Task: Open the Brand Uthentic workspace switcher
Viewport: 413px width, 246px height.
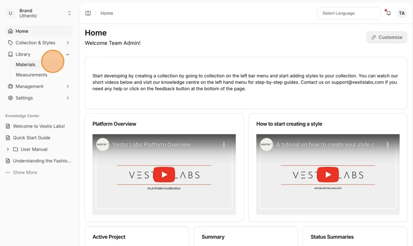Action: (x=39, y=13)
